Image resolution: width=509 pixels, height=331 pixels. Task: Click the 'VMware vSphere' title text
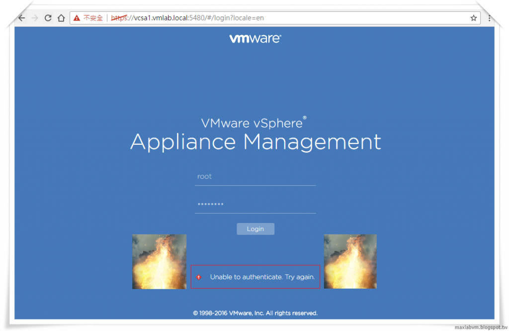tap(254, 123)
